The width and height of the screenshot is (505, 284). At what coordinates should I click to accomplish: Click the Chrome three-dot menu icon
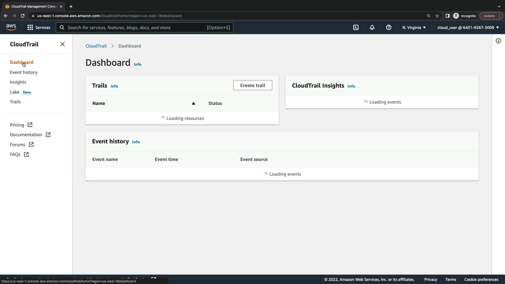click(x=499, y=16)
